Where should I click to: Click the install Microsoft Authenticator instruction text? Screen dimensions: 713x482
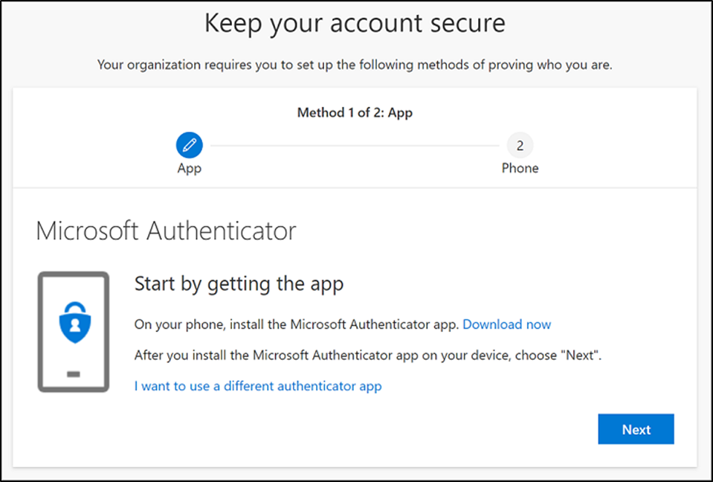pos(296,324)
